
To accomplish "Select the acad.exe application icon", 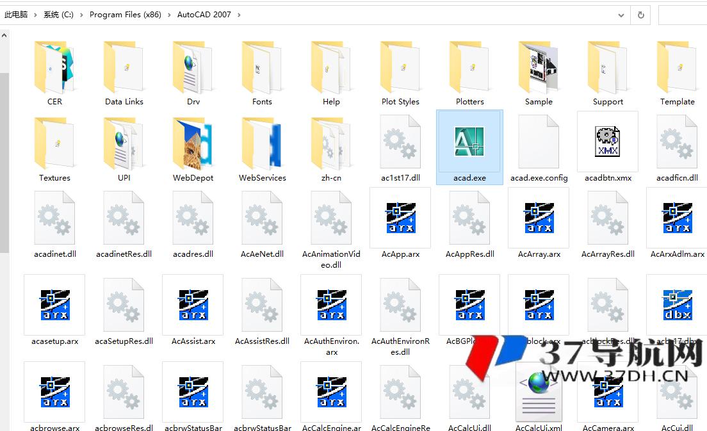I will pos(469,142).
